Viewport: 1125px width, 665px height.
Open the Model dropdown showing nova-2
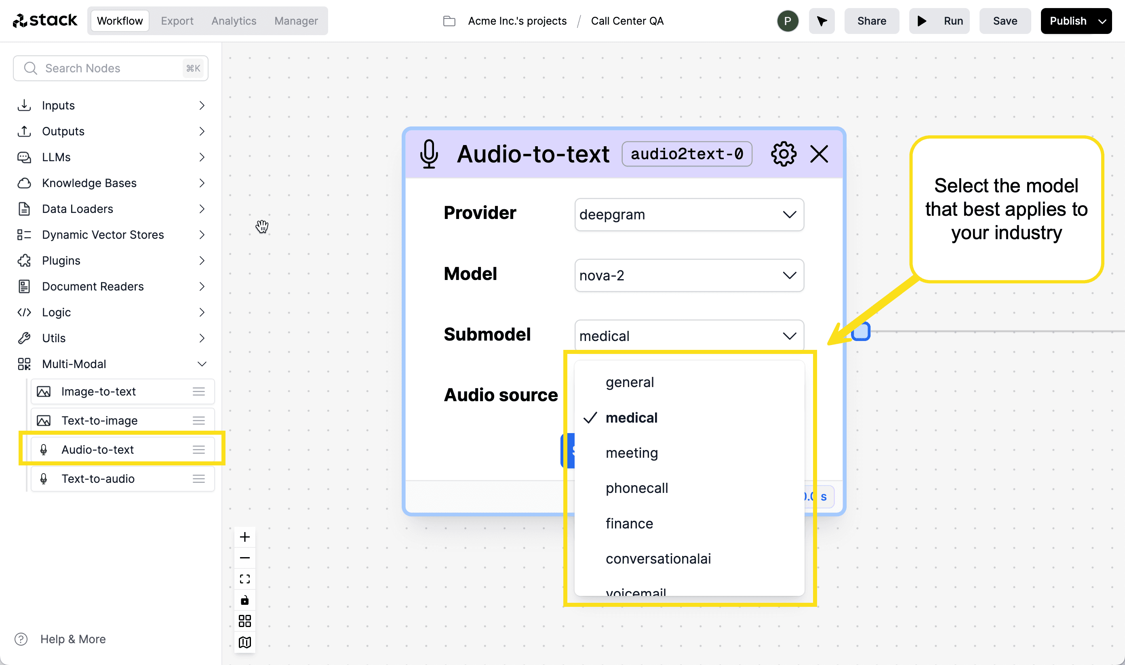click(x=689, y=276)
